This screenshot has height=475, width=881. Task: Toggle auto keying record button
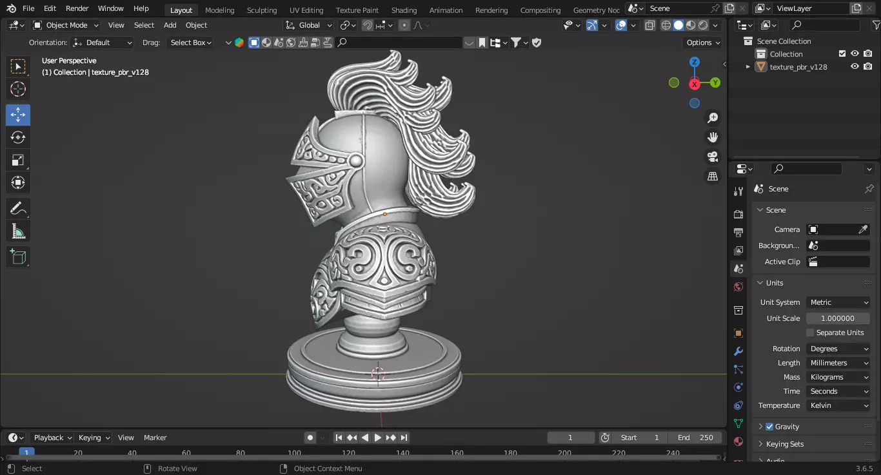click(310, 438)
